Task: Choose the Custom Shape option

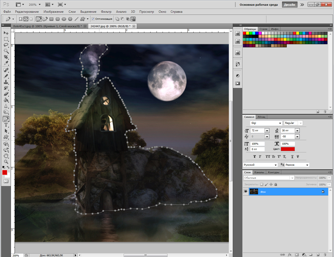Action: (x=83, y=19)
